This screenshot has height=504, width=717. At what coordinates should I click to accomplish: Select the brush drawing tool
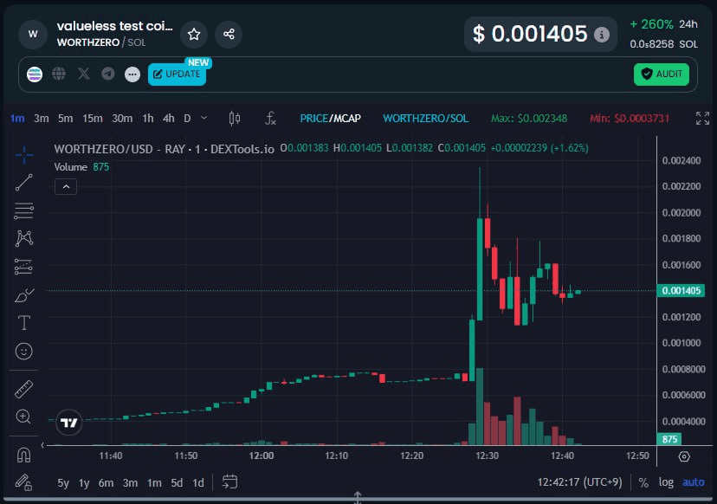click(23, 295)
